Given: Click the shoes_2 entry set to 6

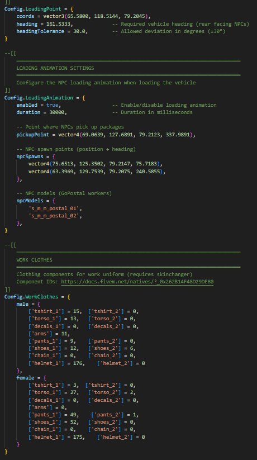Looking at the screenshot, I should pos(112,349).
